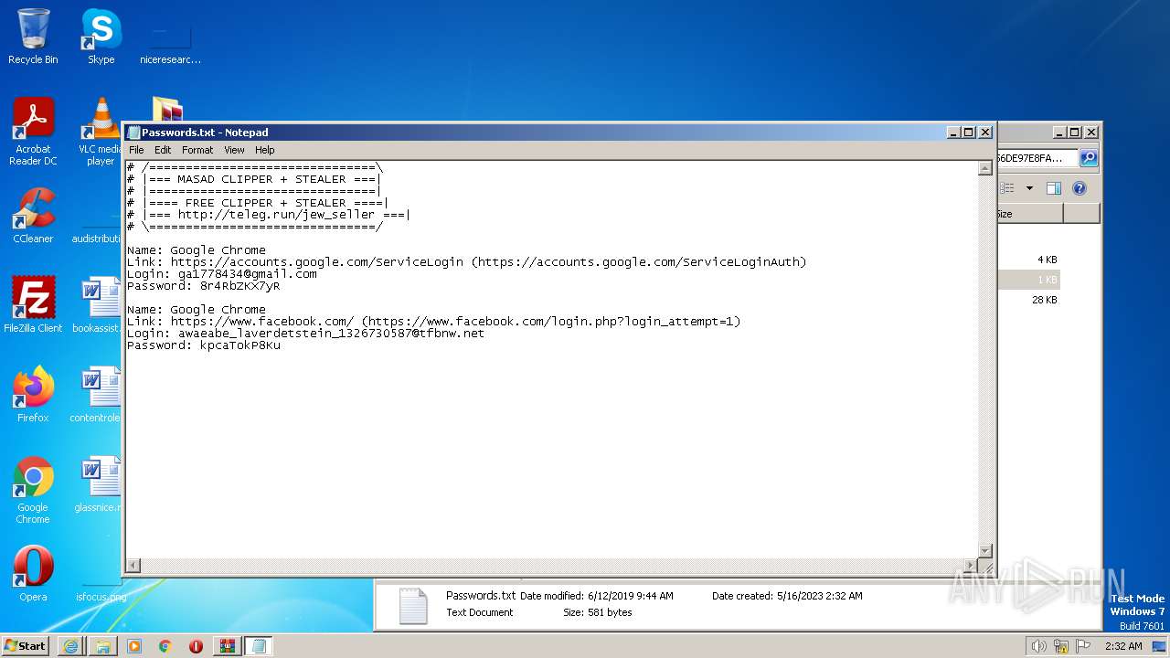Click the MASAD CLIPPER + STEALER header line
The image size is (1170, 658).
[254, 179]
